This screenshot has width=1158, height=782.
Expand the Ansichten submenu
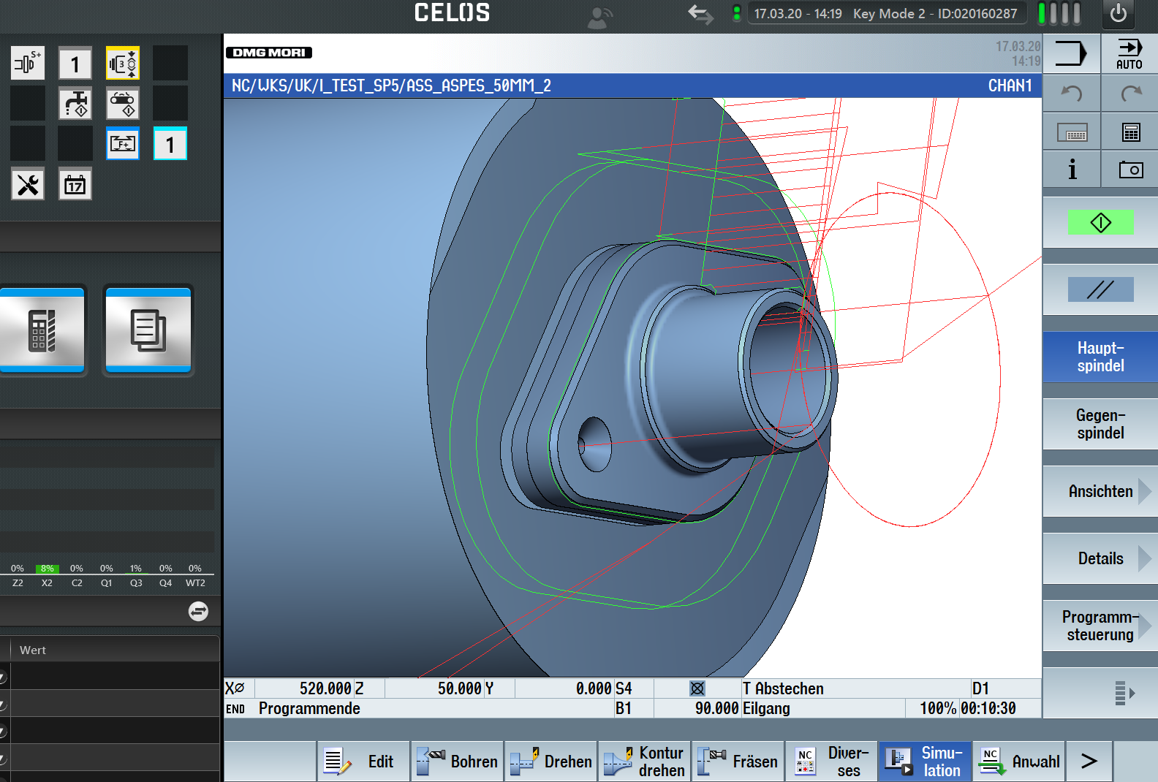[1100, 492]
